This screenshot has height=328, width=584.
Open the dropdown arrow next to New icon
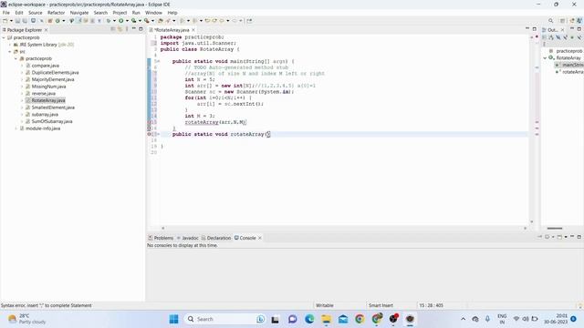tap(11, 20)
